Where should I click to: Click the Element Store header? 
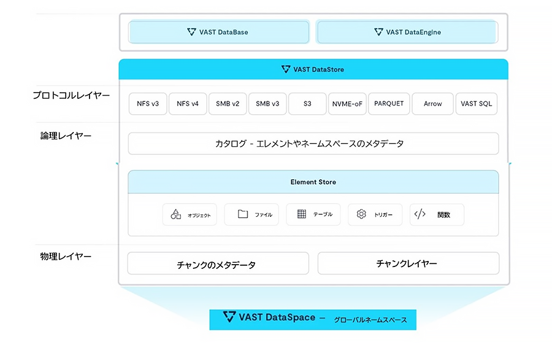coord(313,182)
